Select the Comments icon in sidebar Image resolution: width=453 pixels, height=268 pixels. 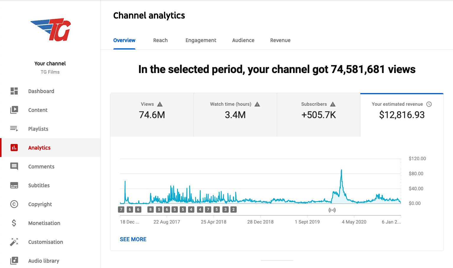click(14, 166)
